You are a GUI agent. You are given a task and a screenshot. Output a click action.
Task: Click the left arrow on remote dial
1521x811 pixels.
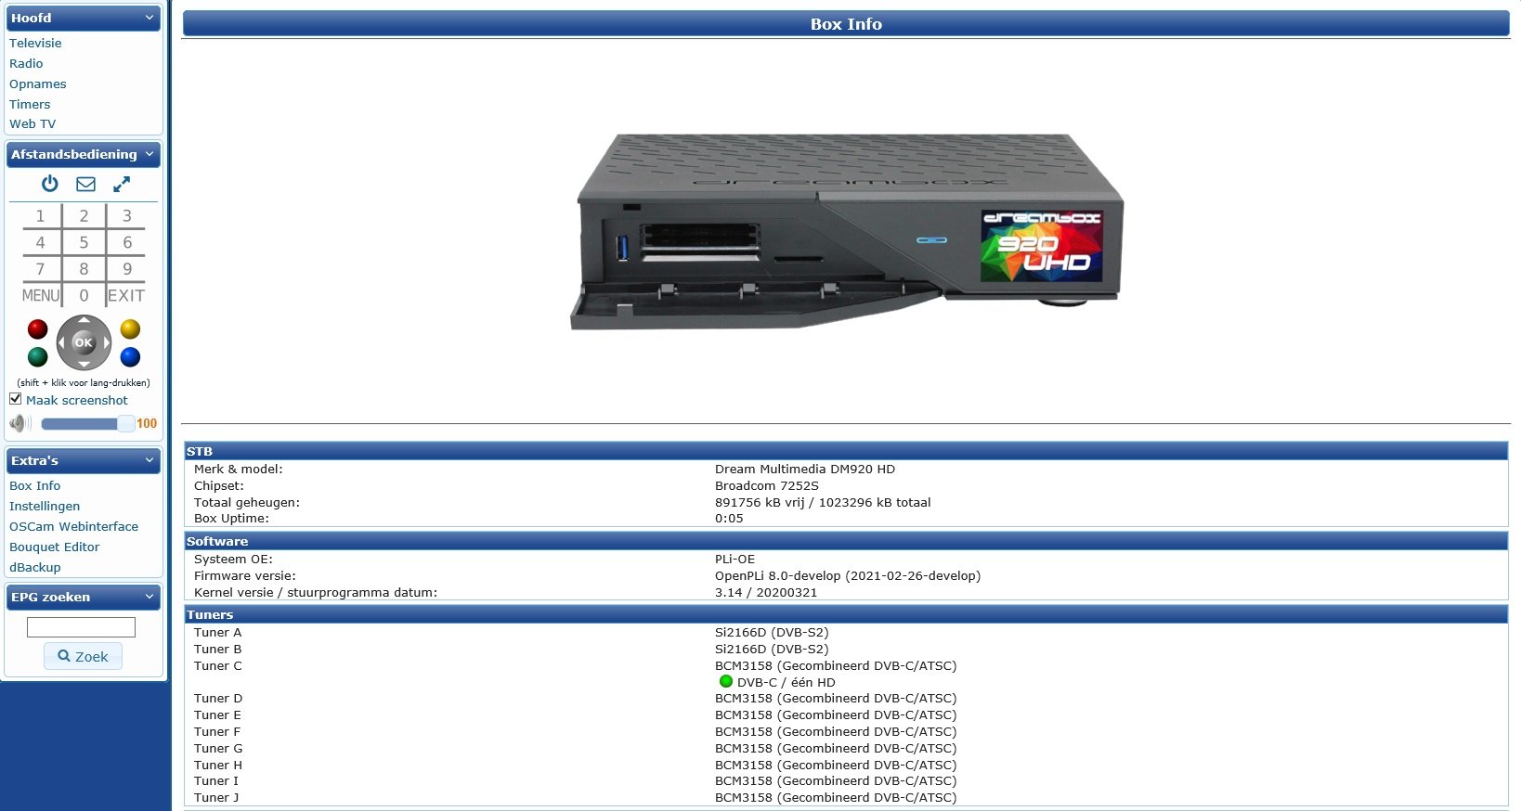click(x=61, y=342)
